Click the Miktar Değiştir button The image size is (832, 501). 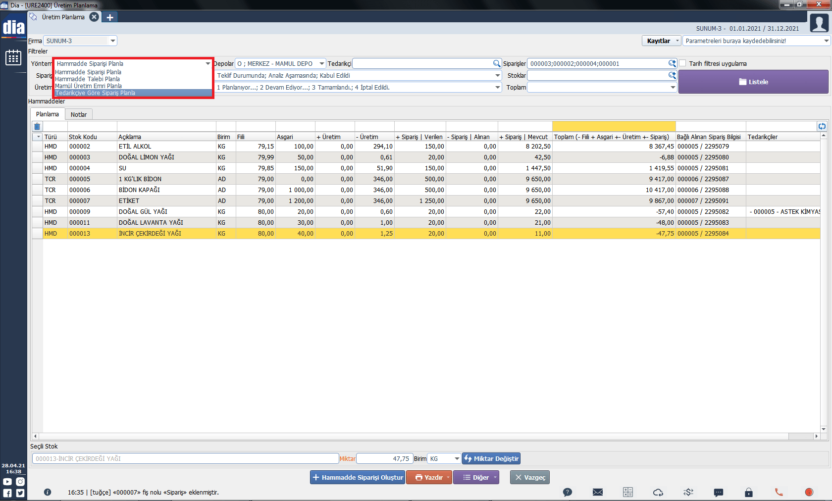tap(491, 458)
